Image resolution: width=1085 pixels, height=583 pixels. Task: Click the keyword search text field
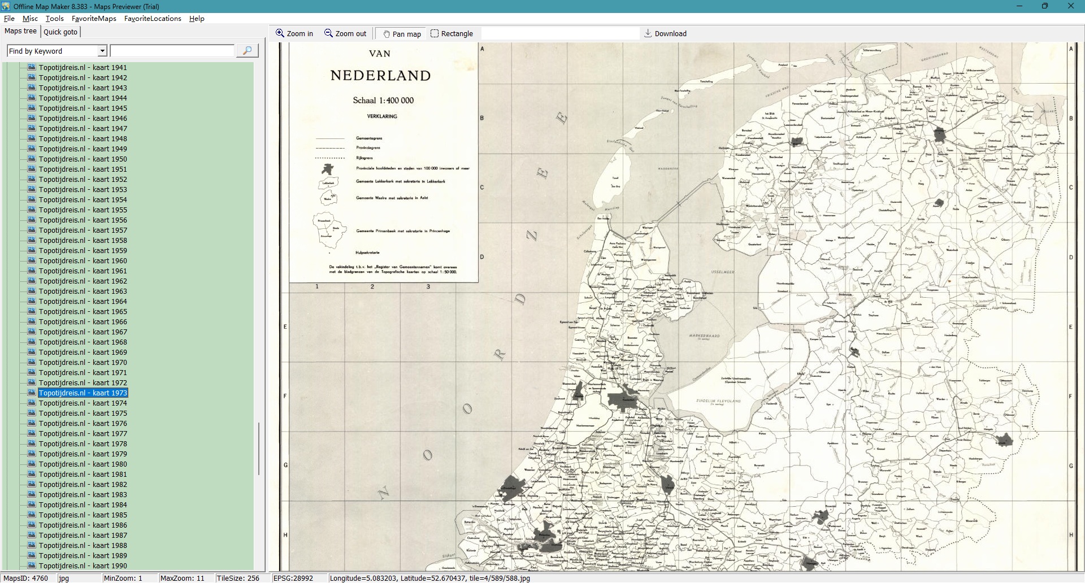click(x=172, y=51)
